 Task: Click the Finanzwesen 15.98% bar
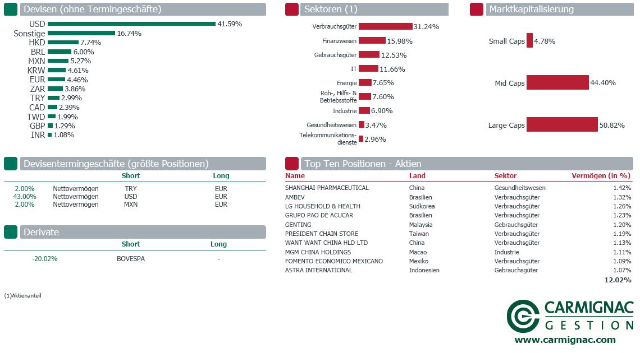tap(372, 41)
